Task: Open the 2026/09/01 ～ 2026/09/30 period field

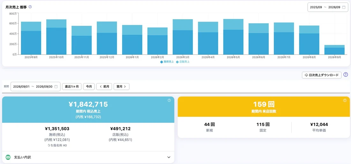Action: (x=35, y=87)
